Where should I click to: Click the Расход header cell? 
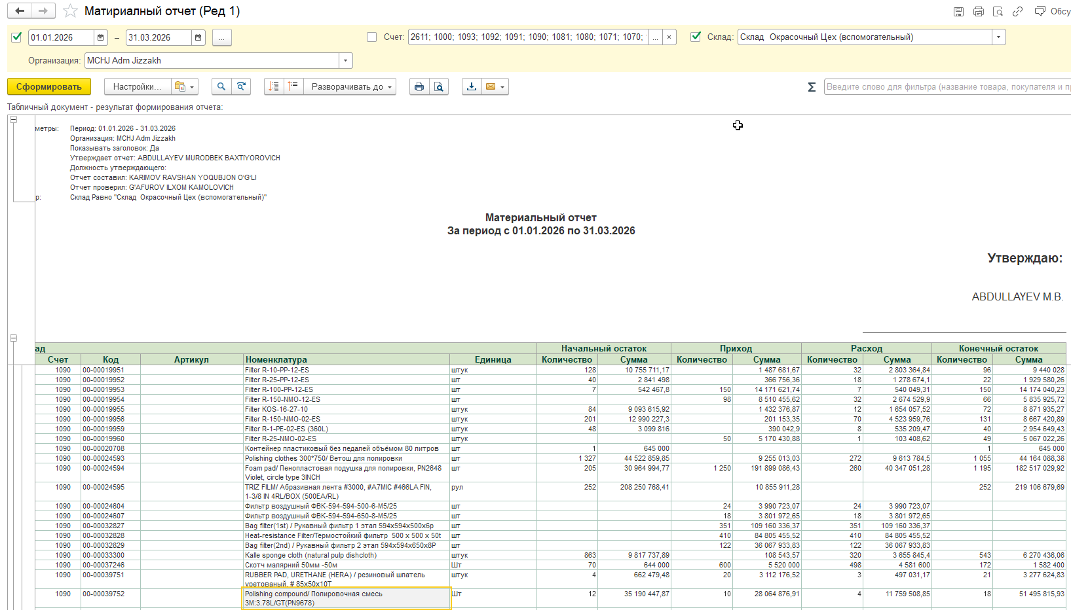click(x=867, y=348)
